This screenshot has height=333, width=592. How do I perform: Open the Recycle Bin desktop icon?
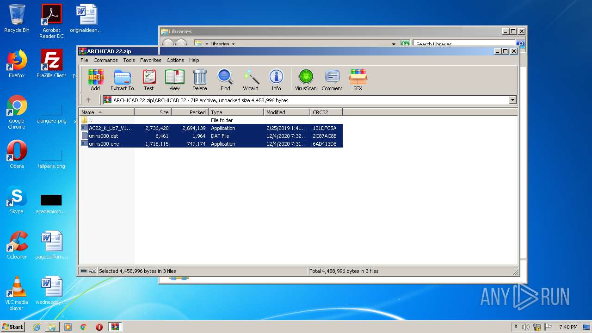click(17, 18)
